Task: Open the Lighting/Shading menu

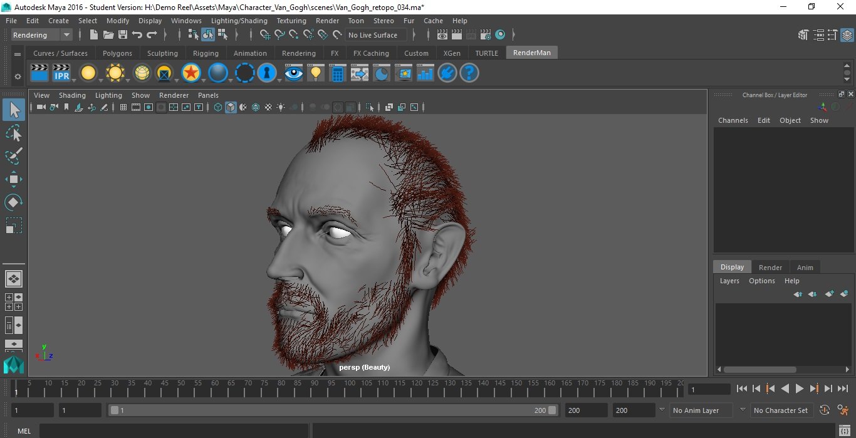Action: tap(239, 21)
